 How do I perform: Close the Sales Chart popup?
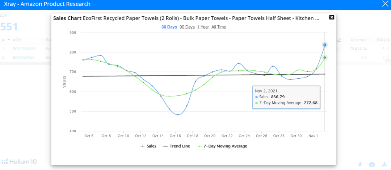tap(332, 17)
